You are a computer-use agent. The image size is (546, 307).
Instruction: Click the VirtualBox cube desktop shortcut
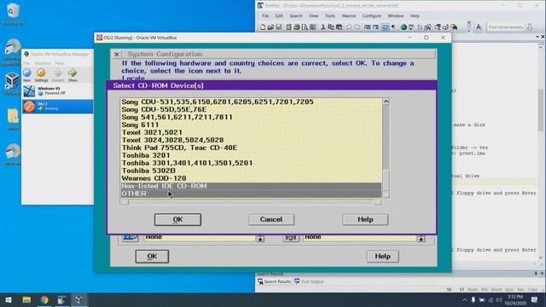[12, 84]
